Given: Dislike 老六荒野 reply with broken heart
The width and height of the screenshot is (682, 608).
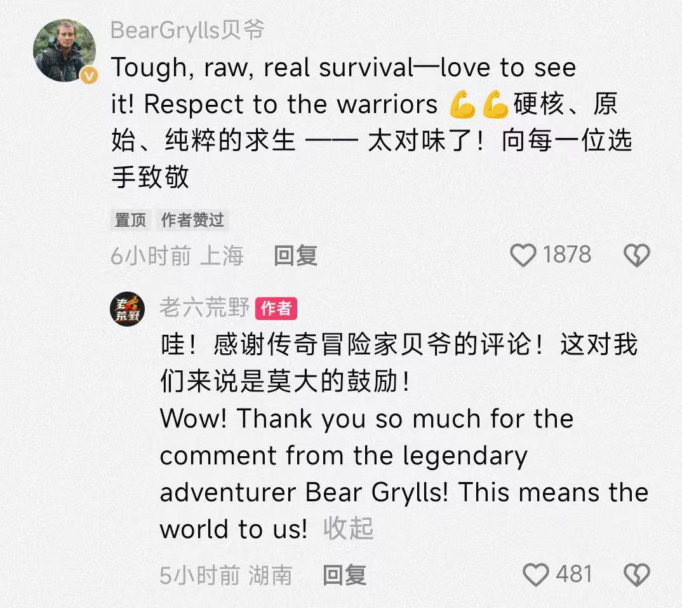Looking at the screenshot, I should [x=637, y=574].
